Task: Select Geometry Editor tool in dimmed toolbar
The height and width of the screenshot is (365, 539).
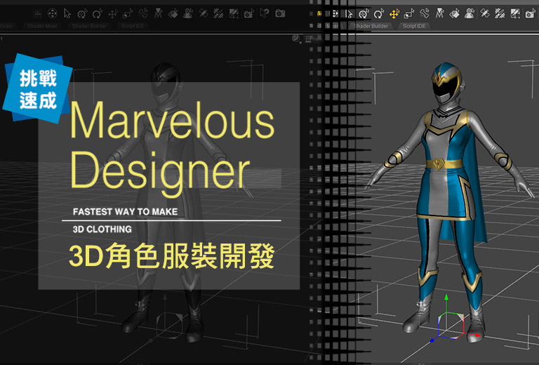Action: click(204, 14)
